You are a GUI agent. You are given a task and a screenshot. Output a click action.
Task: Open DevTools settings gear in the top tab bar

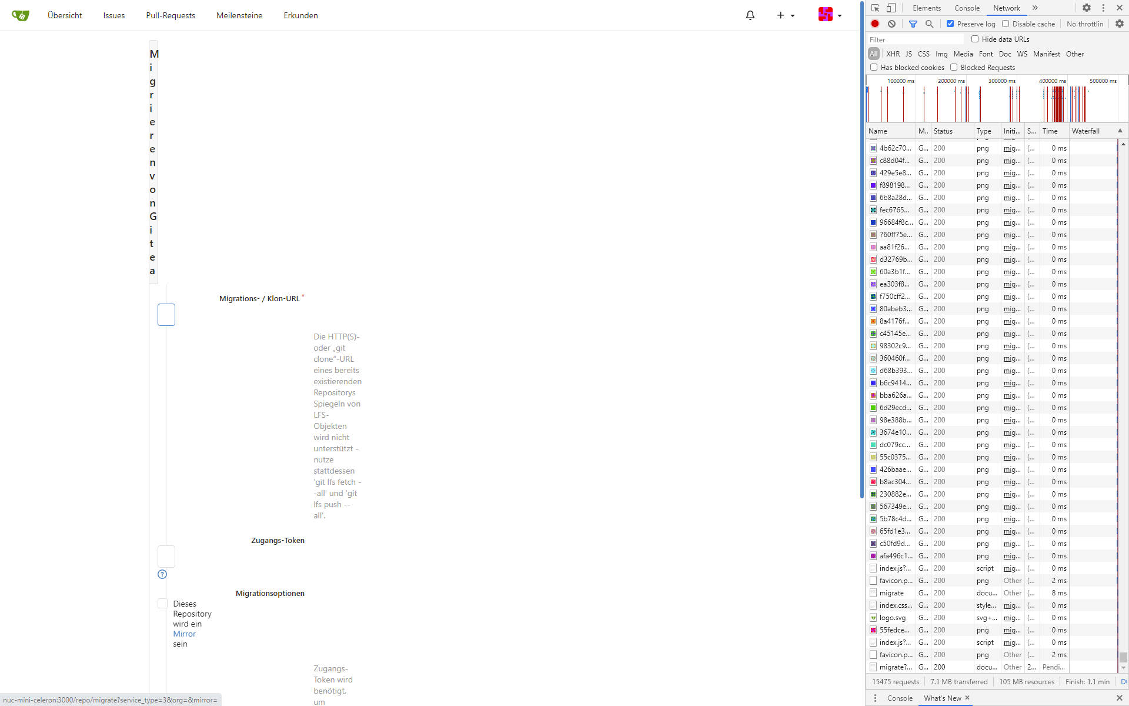[x=1087, y=8]
